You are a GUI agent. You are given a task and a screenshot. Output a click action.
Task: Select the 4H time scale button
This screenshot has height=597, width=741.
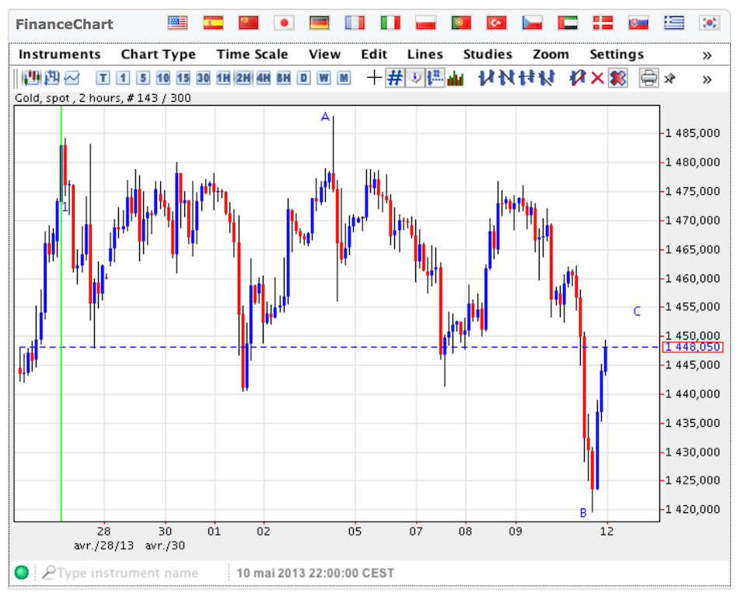click(263, 78)
